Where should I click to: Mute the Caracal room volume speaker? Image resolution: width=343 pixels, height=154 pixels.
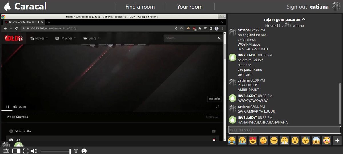click(x=34, y=151)
